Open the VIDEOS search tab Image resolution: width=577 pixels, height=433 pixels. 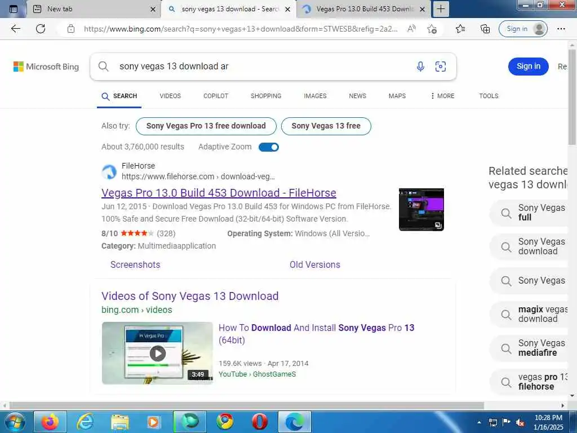coord(170,96)
